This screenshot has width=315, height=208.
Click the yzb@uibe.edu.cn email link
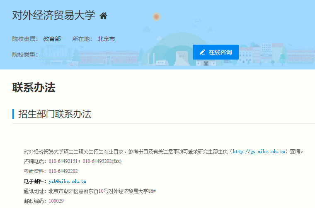[68, 182]
